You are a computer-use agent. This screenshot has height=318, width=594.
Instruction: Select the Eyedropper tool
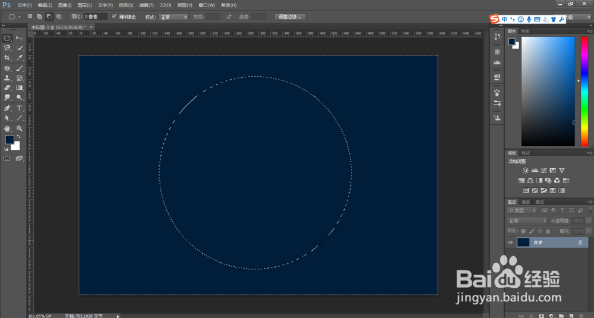[20, 58]
